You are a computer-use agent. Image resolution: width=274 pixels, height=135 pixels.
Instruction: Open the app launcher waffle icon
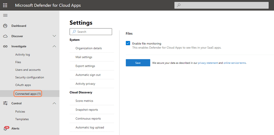tap(5, 5)
